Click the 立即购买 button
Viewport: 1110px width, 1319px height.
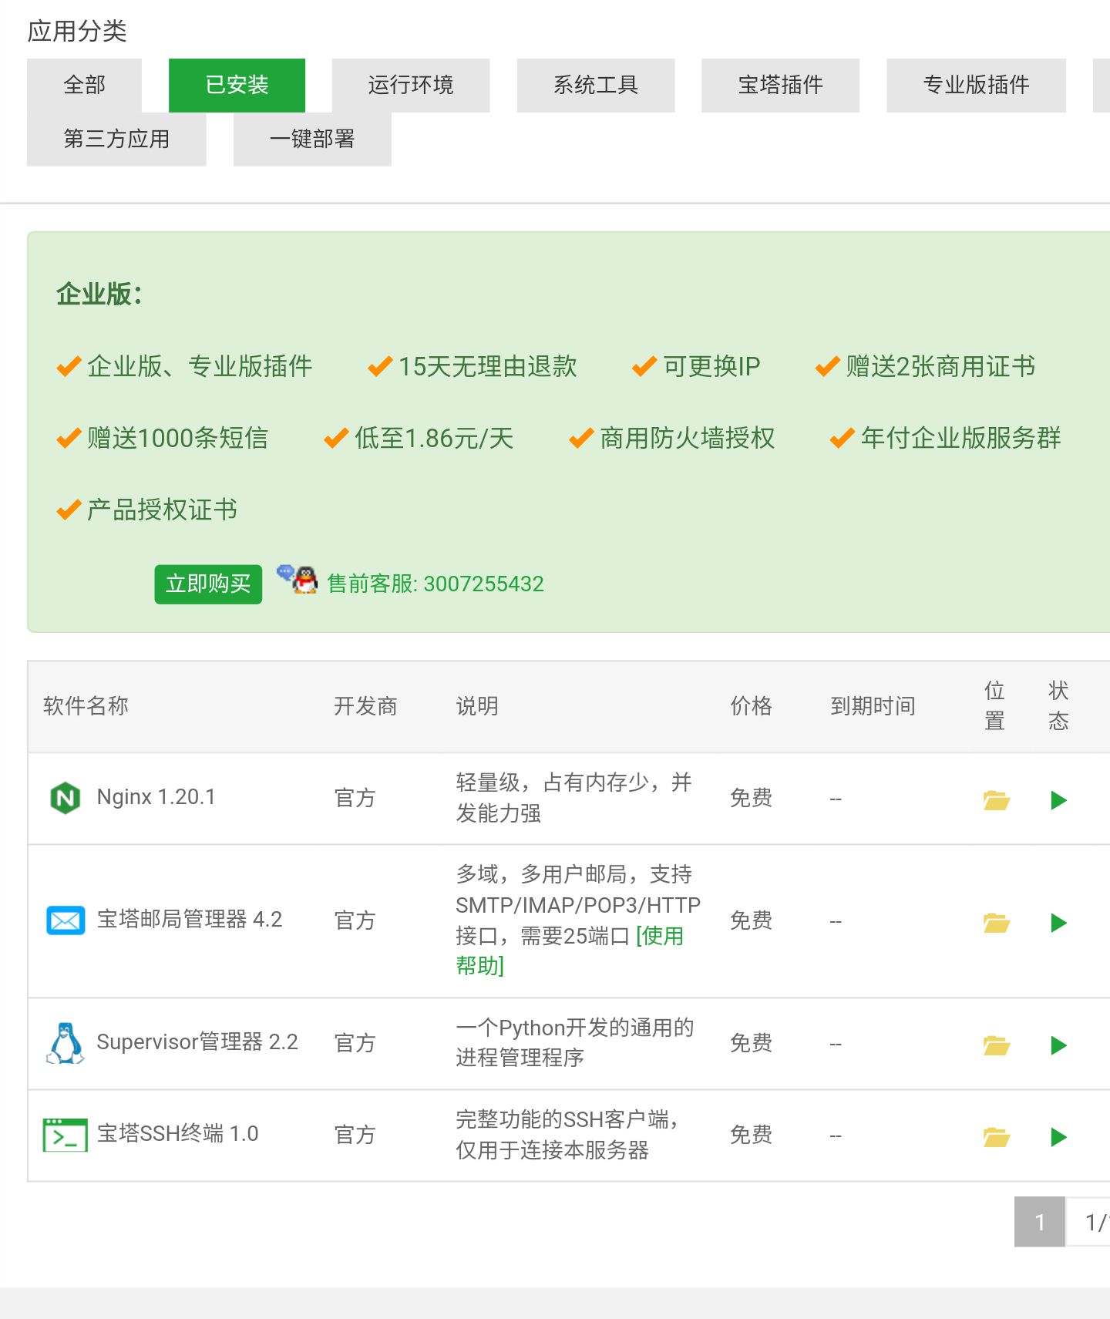208,584
